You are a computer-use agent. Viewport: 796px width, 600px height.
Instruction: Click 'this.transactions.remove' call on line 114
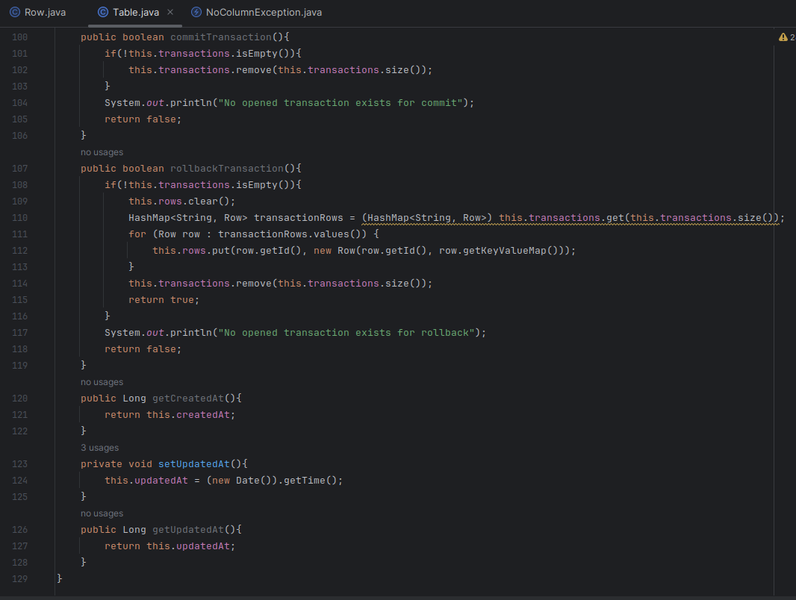(200, 284)
